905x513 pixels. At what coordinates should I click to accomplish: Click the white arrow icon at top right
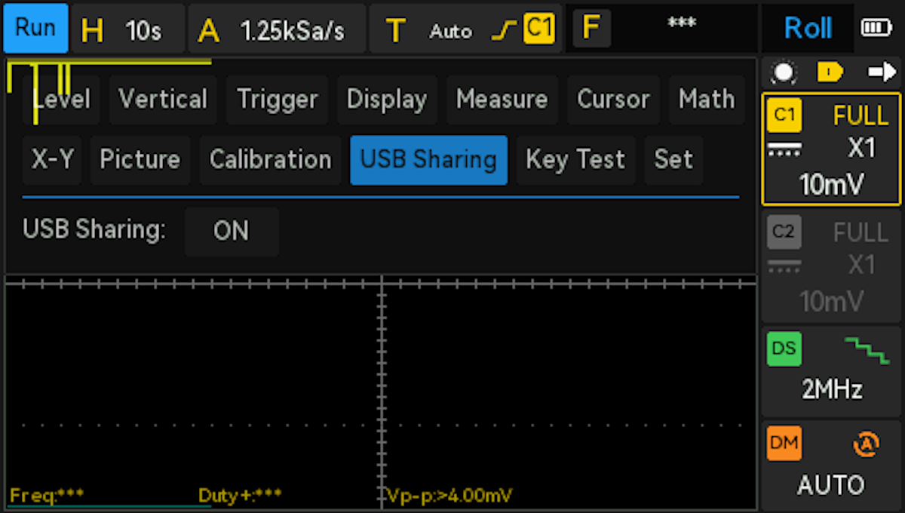click(881, 72)
